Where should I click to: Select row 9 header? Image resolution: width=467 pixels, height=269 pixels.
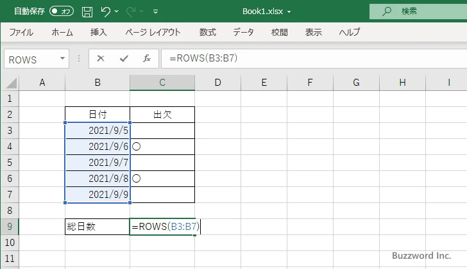click(x=10, y=227)
